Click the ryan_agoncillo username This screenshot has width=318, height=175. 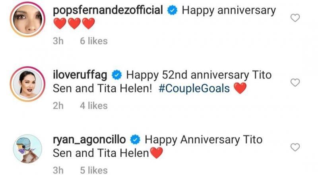pos(89,140)
